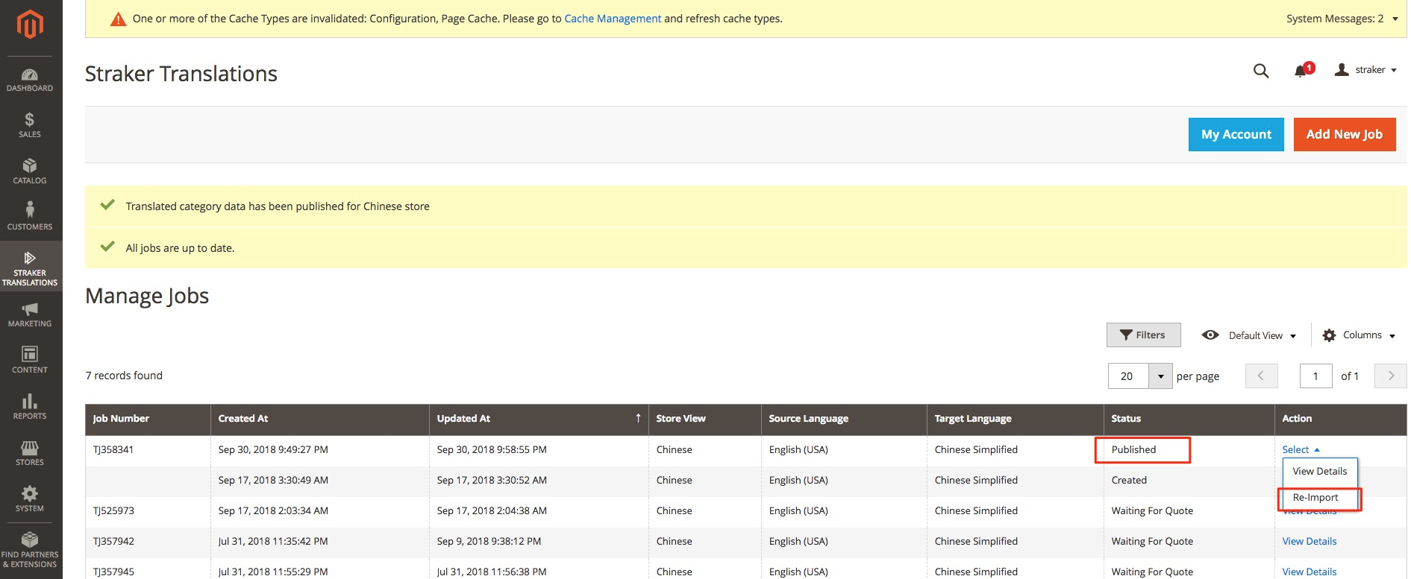Open the Catalog sidebar menu

(x=30, y=171)
